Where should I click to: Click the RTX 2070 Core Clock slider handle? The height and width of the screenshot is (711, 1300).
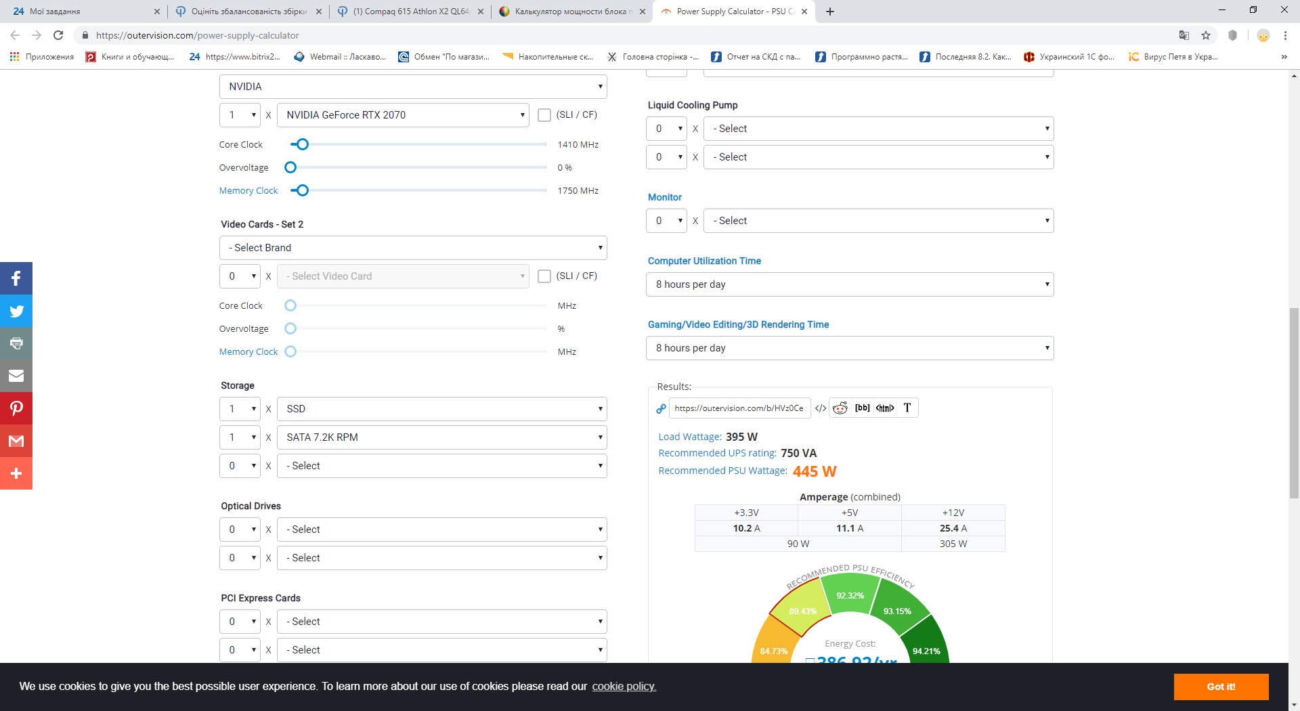point(303,144)
